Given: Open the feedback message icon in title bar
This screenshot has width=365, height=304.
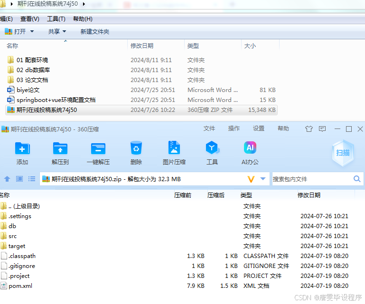Looking at the screenshot, I should coord(322,129).
